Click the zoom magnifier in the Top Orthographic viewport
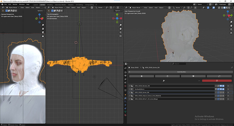The height and width of the screenshot is (126, 234). 121,25
